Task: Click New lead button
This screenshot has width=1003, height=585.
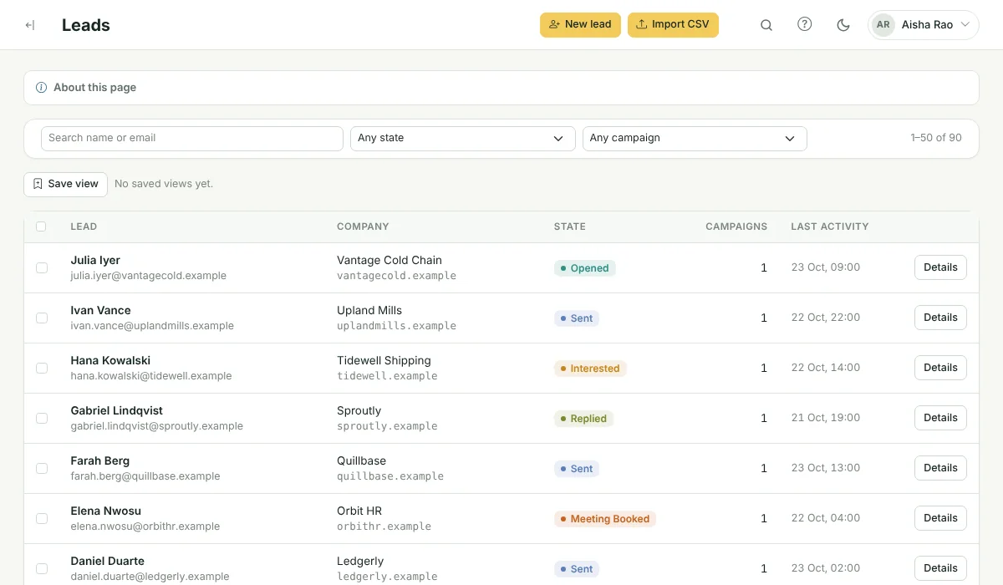Action: click(x=580, y=24)
